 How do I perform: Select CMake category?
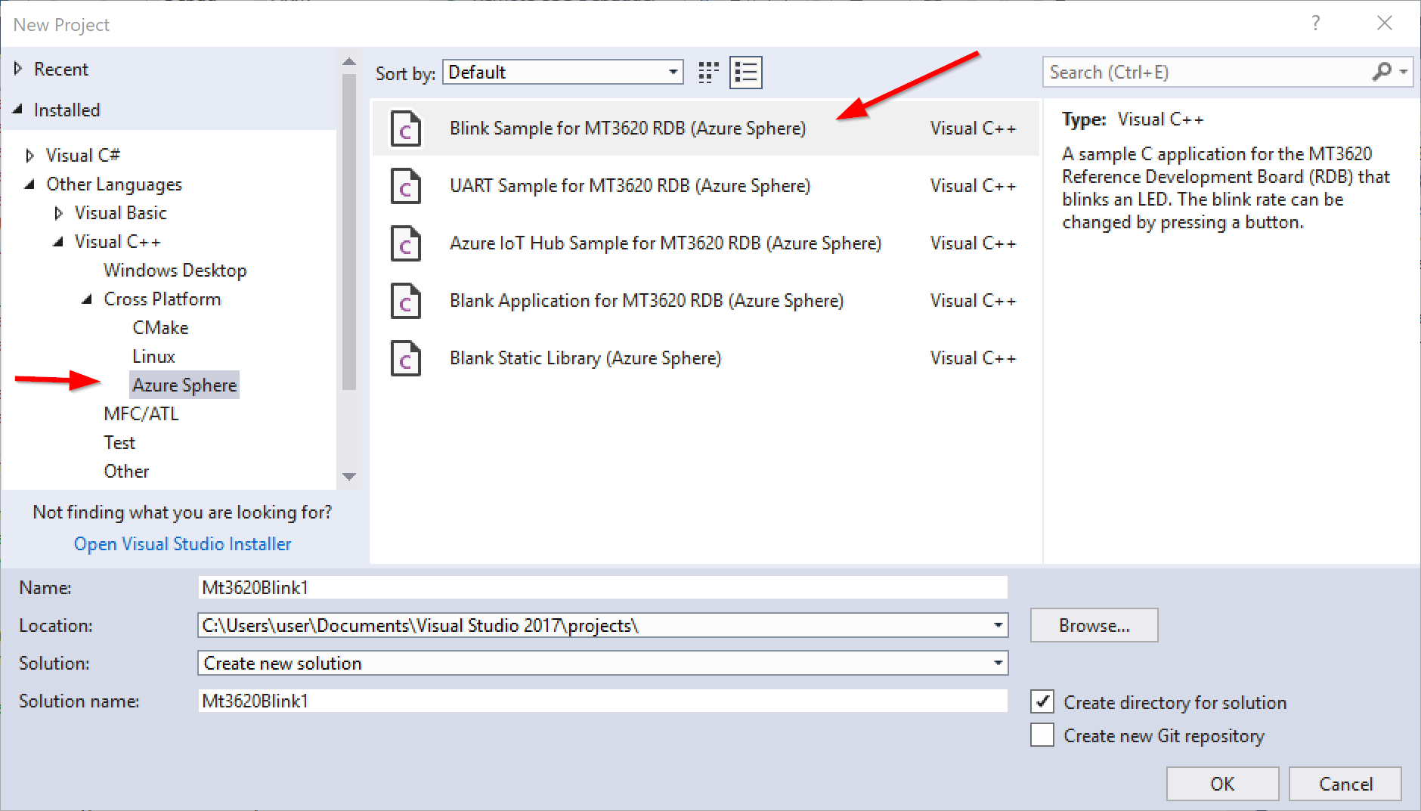(160, 328)
